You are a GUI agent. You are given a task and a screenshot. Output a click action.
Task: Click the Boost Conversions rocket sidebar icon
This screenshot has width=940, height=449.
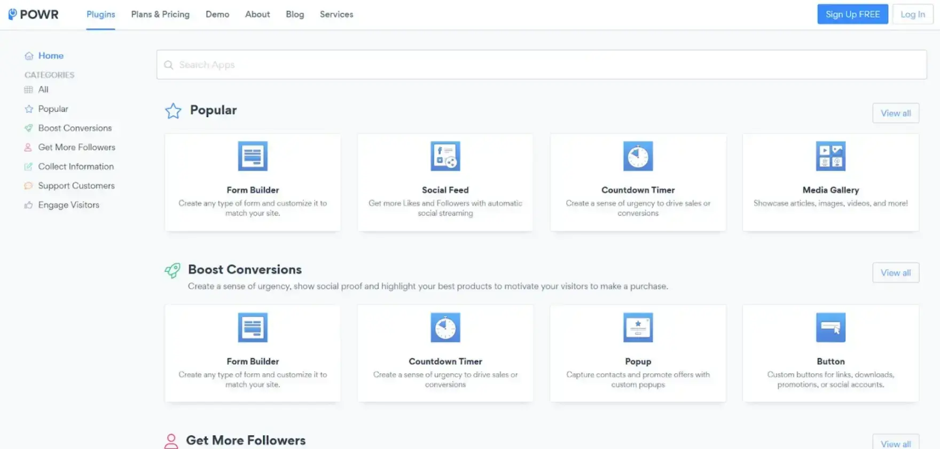(29, 128)
